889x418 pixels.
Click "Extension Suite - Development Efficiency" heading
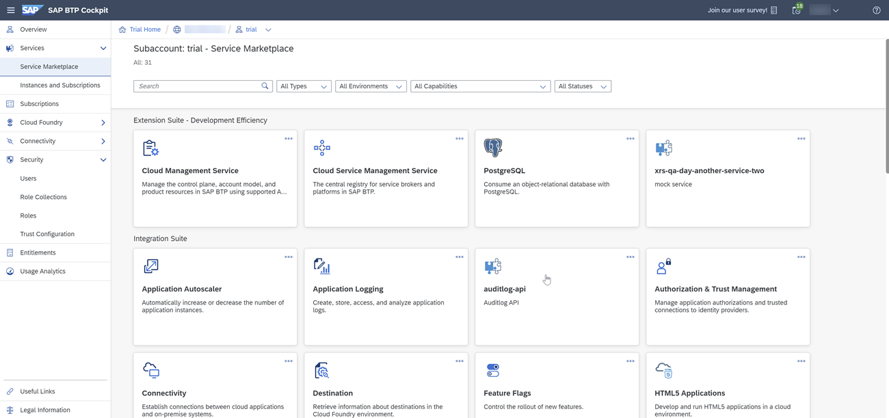pyautogui.click(x=200, y=120)
